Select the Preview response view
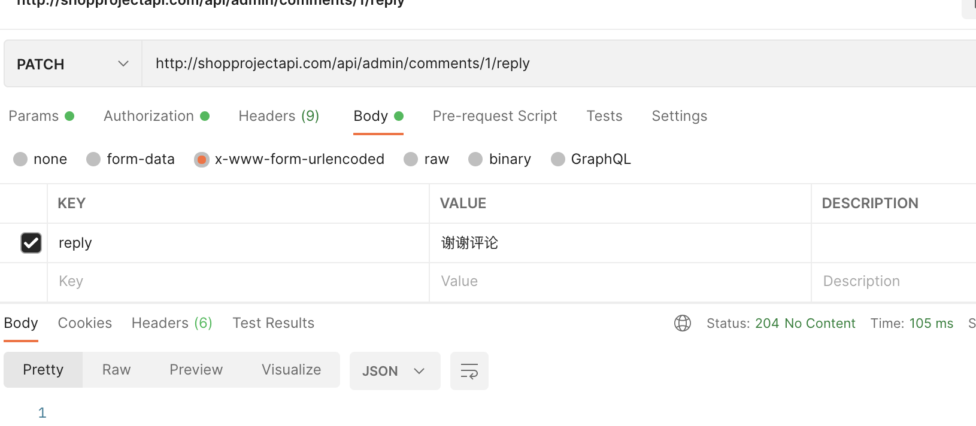Image resolution: width=976 pixels, height=426 pixels. coord(196,370)
